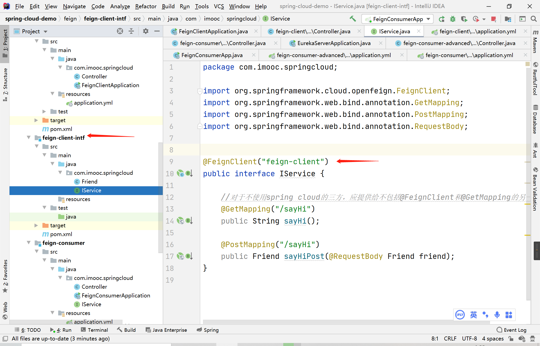Screen dimensions: 540x346
Task: Open the Favorites tool window
Action: point(5,276)
